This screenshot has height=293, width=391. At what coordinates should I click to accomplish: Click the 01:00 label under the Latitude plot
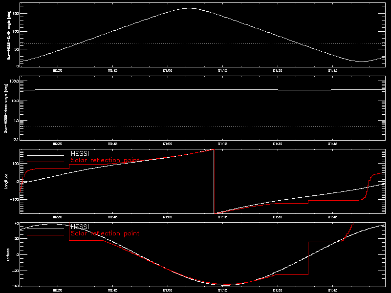point(168,291)
